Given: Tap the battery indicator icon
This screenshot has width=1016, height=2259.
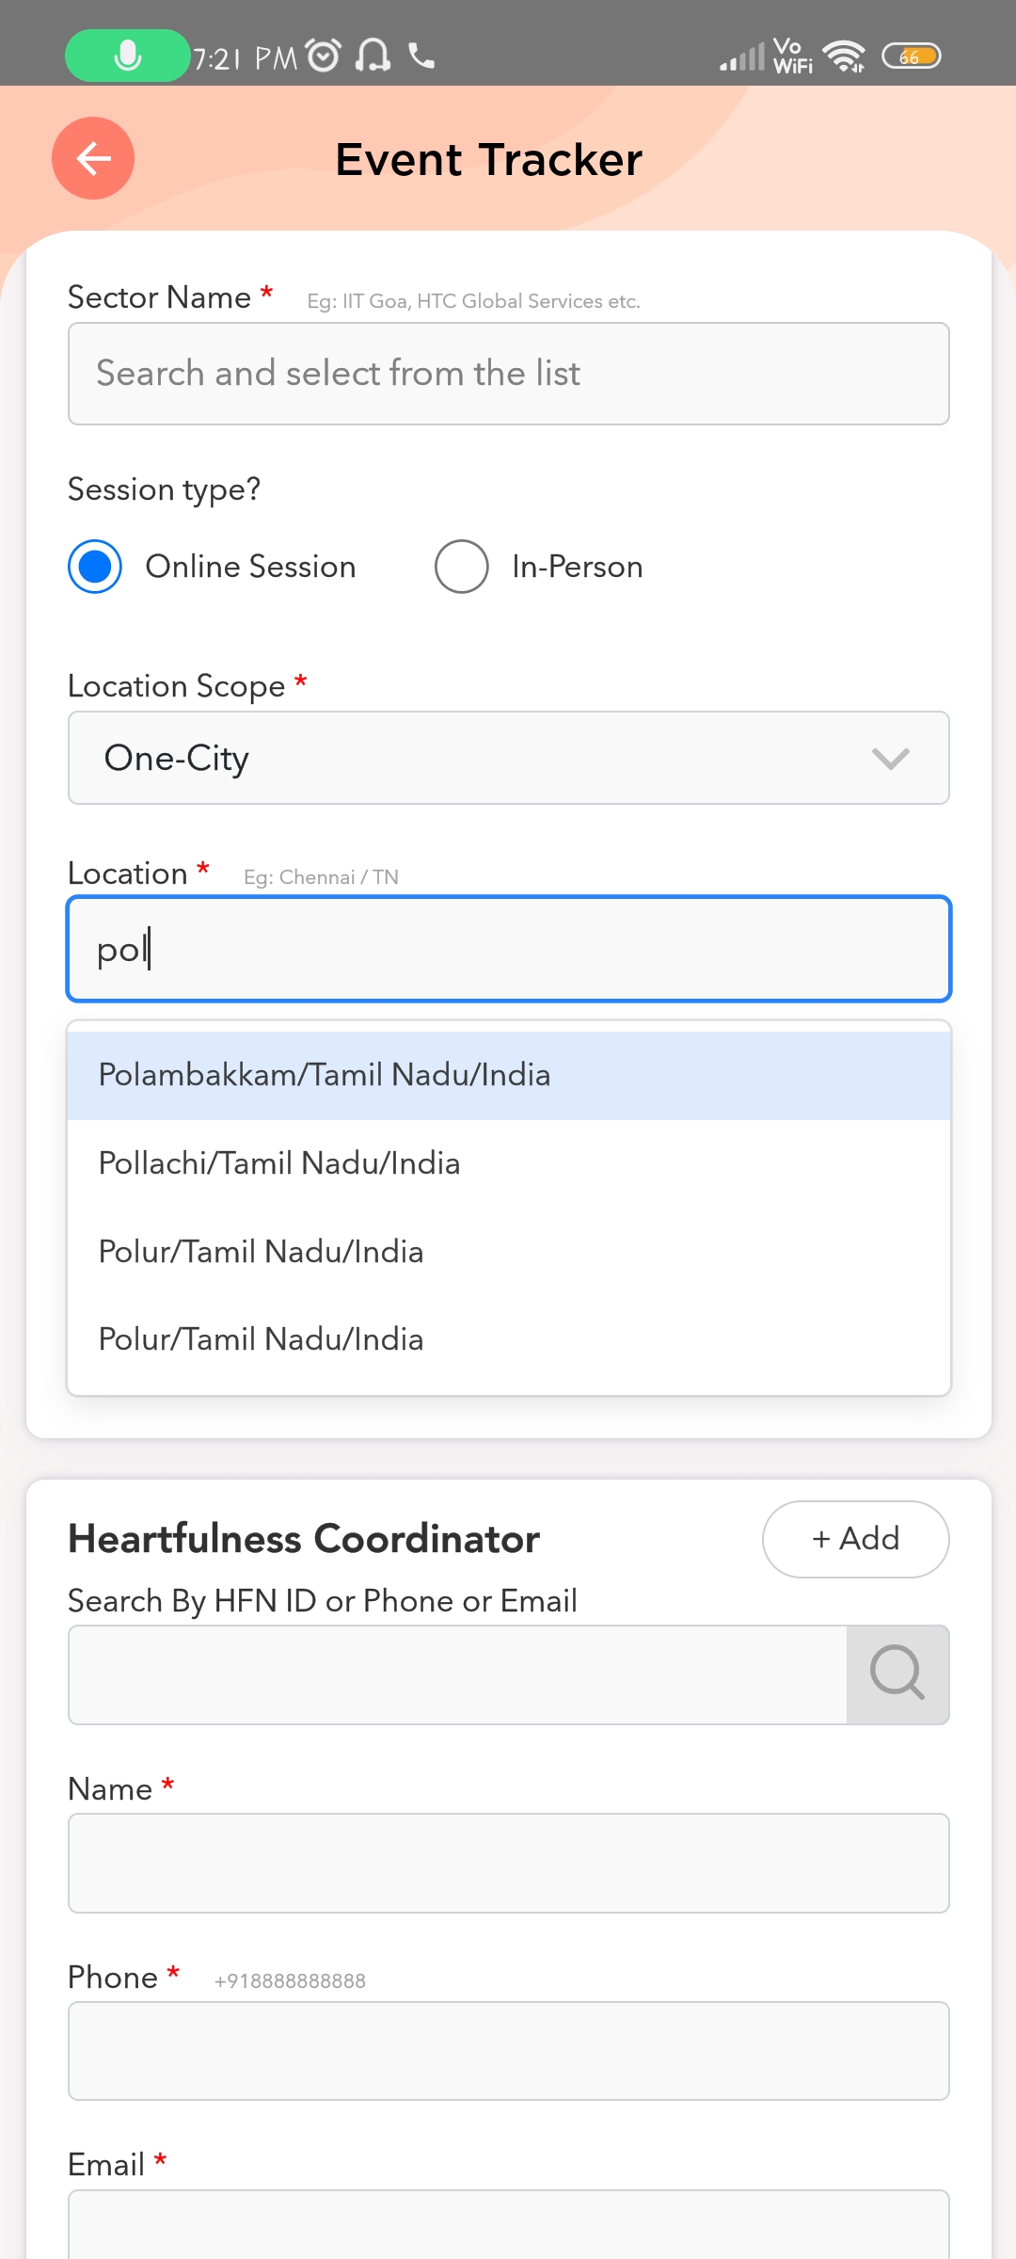Looking at the screenshot, I should click(x=911, y=56).
